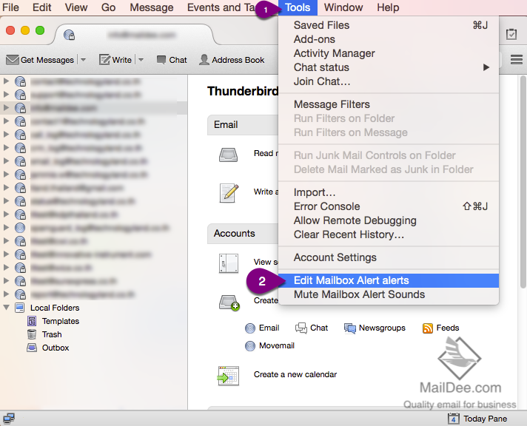The image size is (527, 426).
Task: Click Create a new calendar
Action: coord(295,374)
